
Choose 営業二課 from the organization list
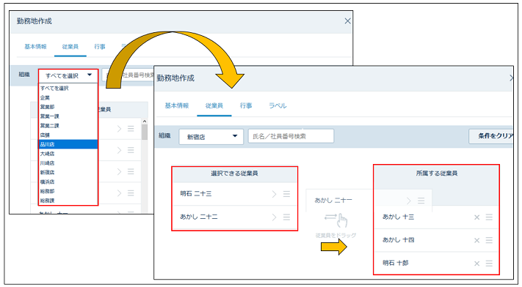point(68,126)
